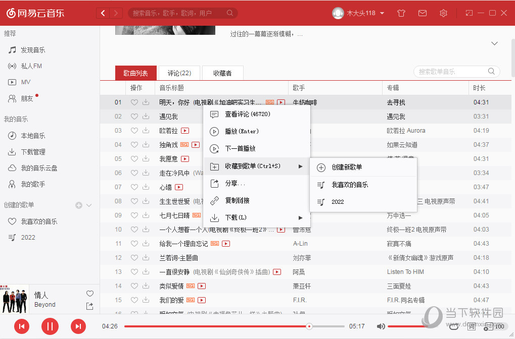Toggle the loop play mode icon

454,327
